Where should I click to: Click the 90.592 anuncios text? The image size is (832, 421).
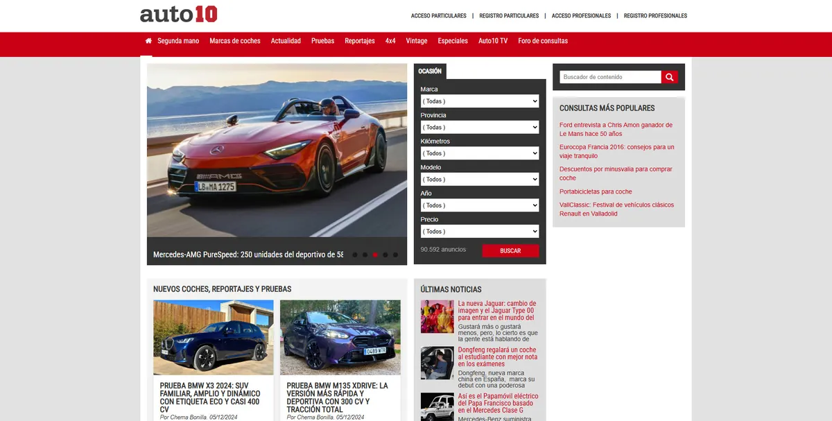point(443,250)
